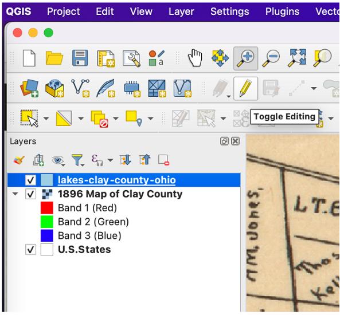
Task: Open the Plugins menu
Action: coord(282,11)
